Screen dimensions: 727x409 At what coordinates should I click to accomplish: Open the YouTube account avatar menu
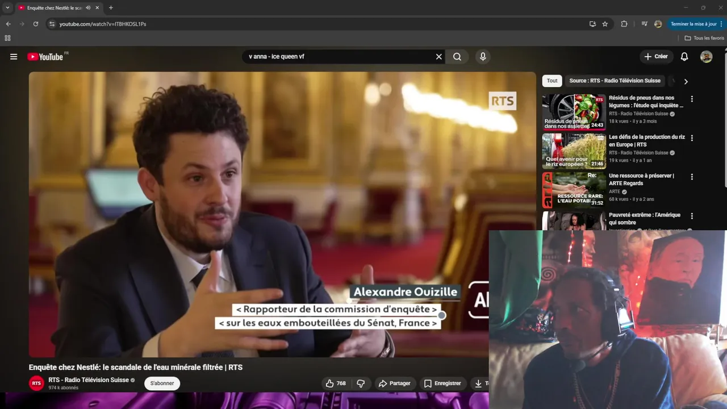[706, 57]
